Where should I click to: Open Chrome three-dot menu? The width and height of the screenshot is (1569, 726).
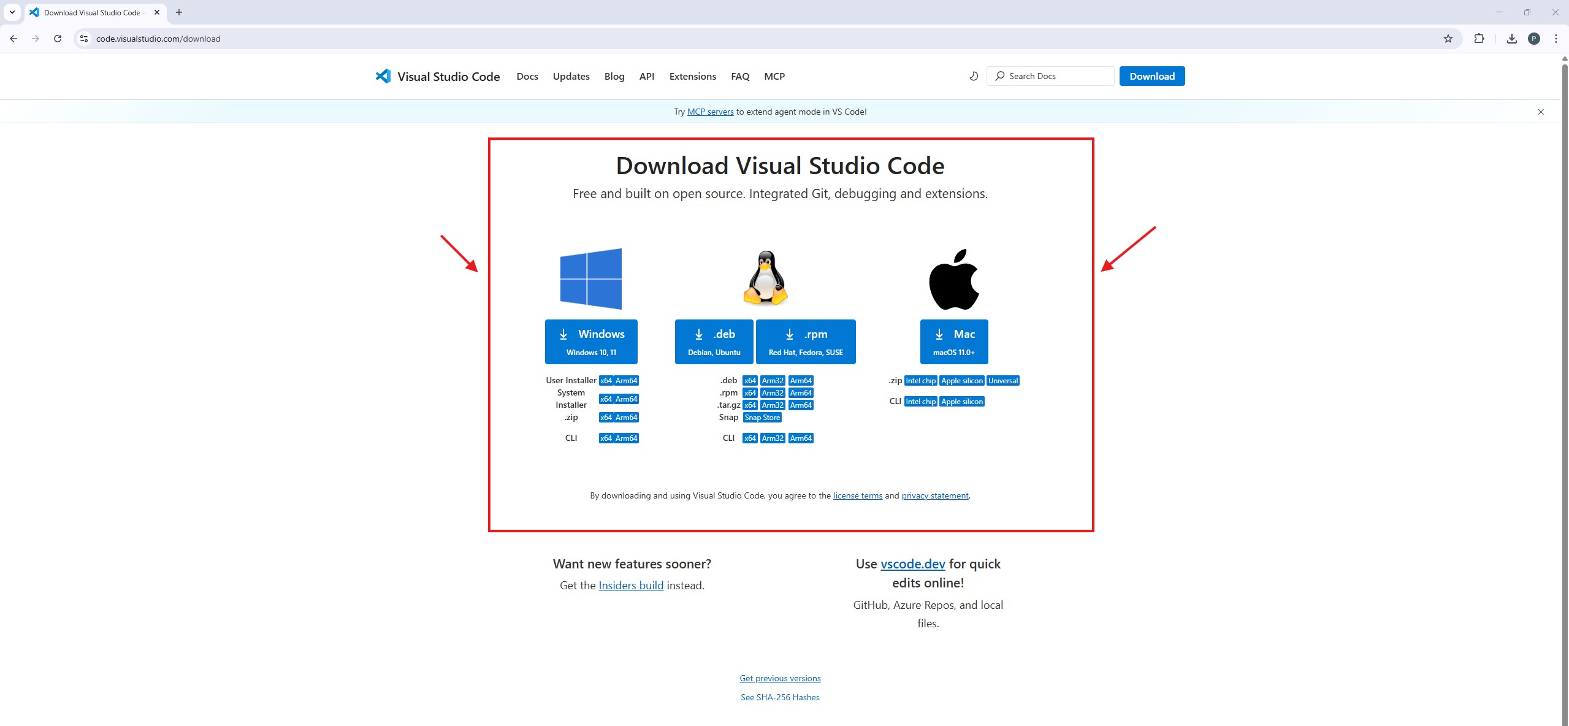(1556, 39)
